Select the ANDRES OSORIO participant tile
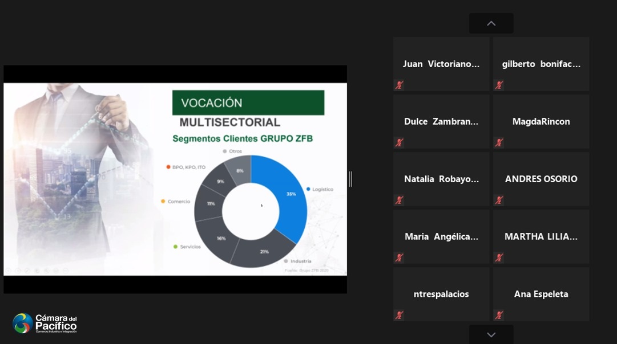The image size is (617, 344). tap(541, 179)
